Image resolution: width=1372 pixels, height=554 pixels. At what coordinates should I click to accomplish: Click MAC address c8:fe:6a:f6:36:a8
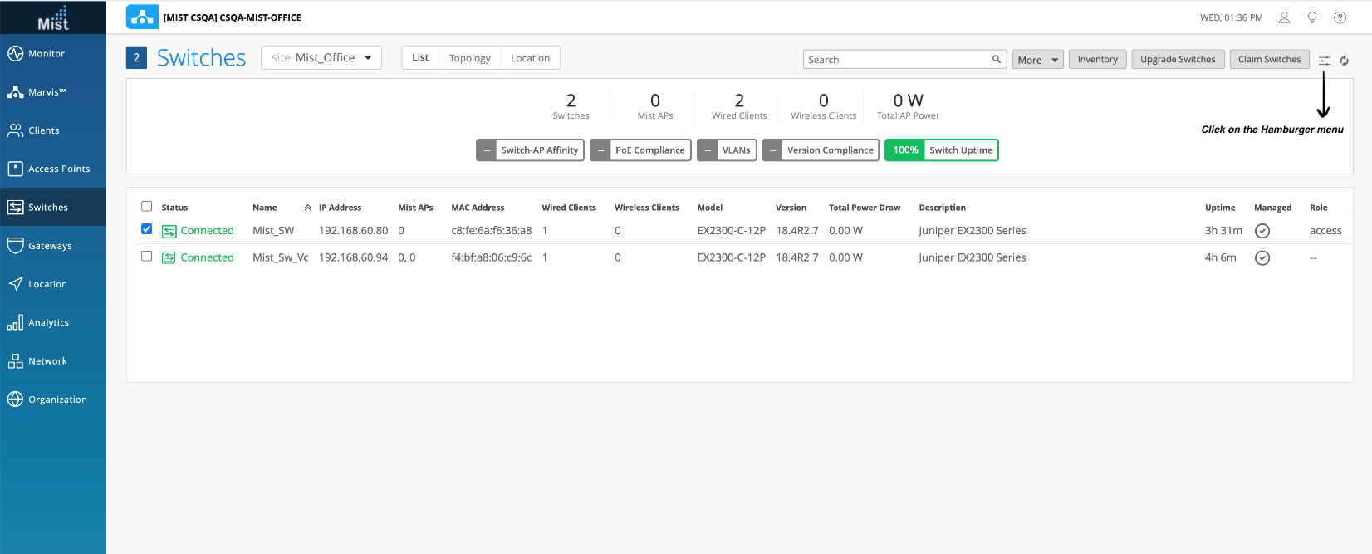coord(492,231)
